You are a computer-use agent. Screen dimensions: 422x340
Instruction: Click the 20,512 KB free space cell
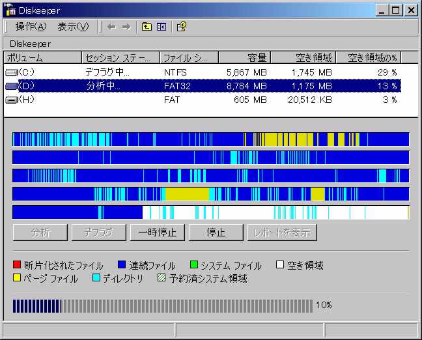coord(310,100)
